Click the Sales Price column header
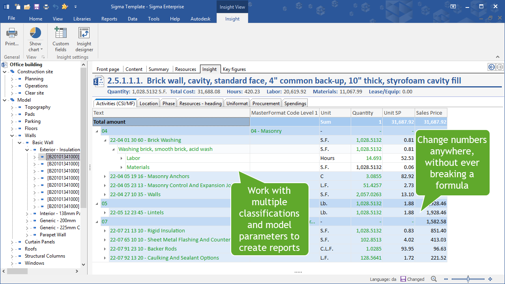 [x=431, y=113]
